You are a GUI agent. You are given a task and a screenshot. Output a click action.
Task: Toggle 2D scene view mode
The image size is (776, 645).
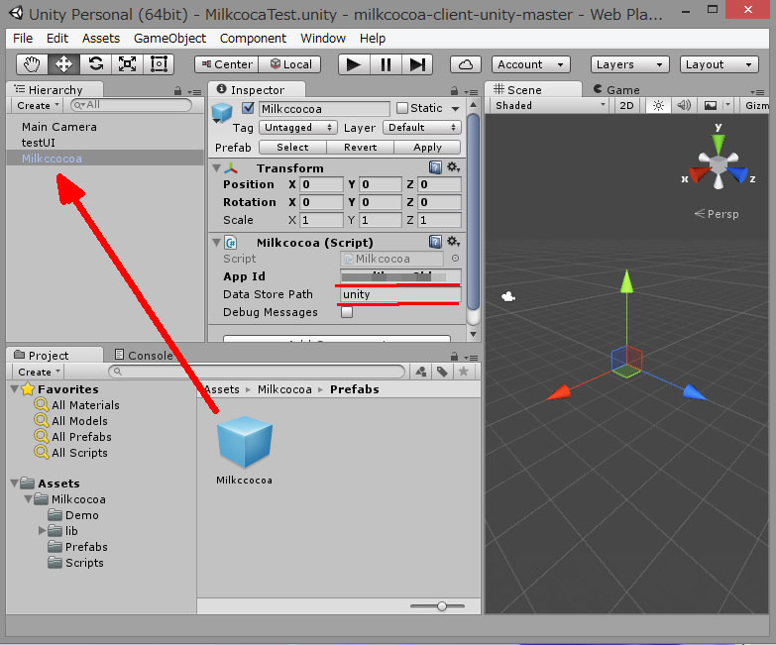(626, 105)
